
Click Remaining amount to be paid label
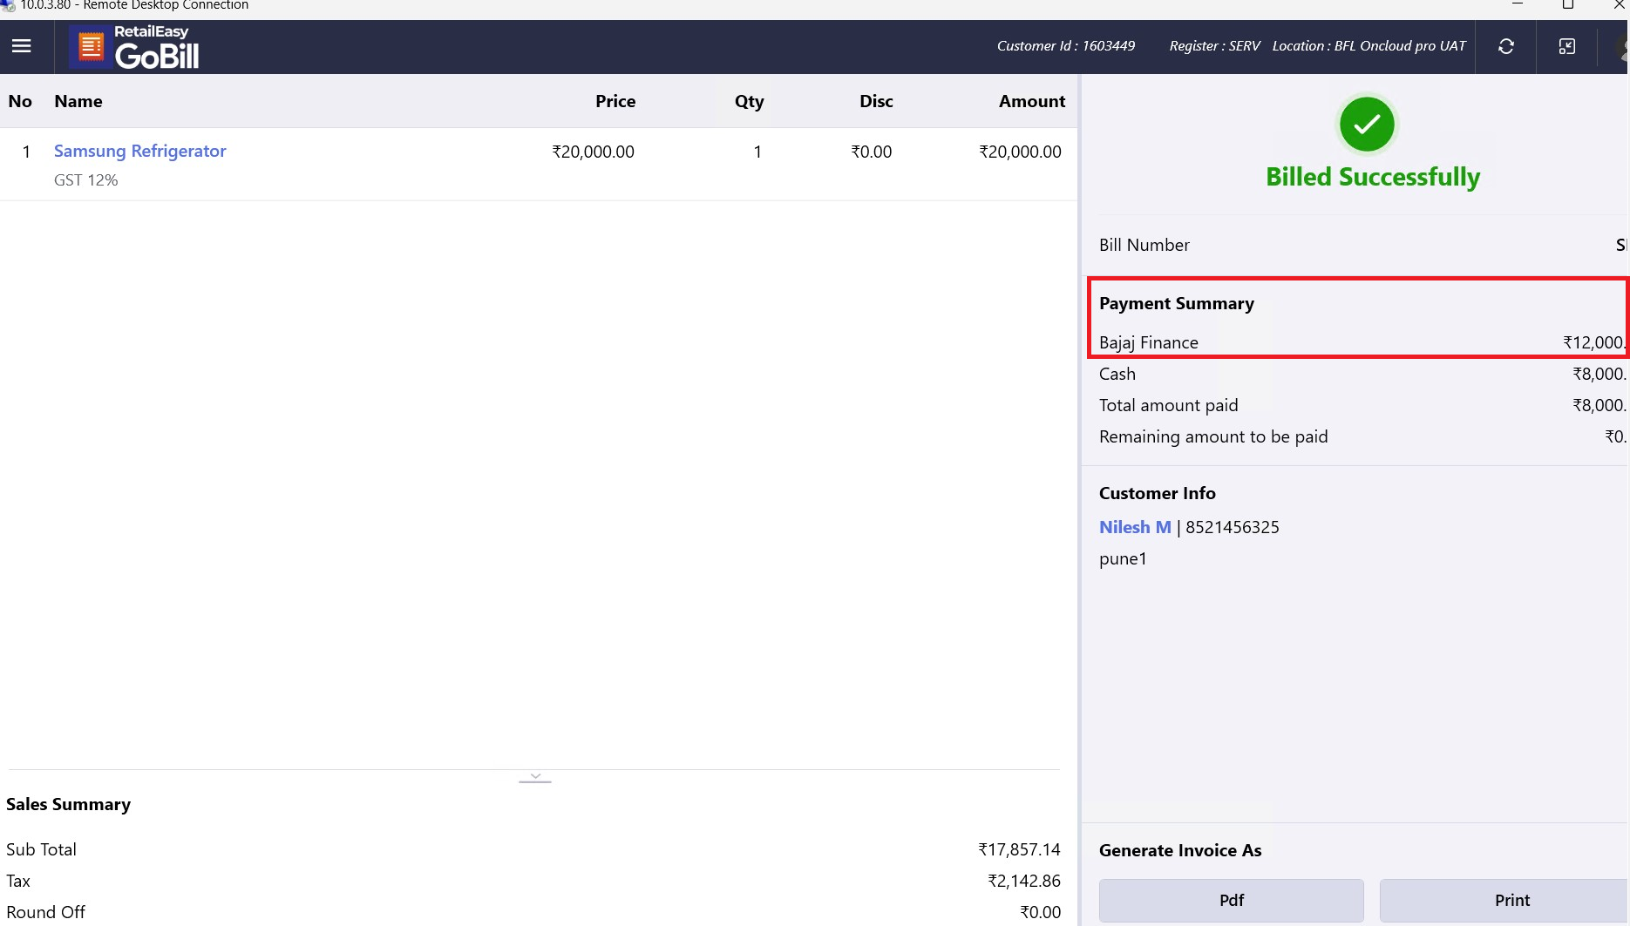(x=1213, y=436)
